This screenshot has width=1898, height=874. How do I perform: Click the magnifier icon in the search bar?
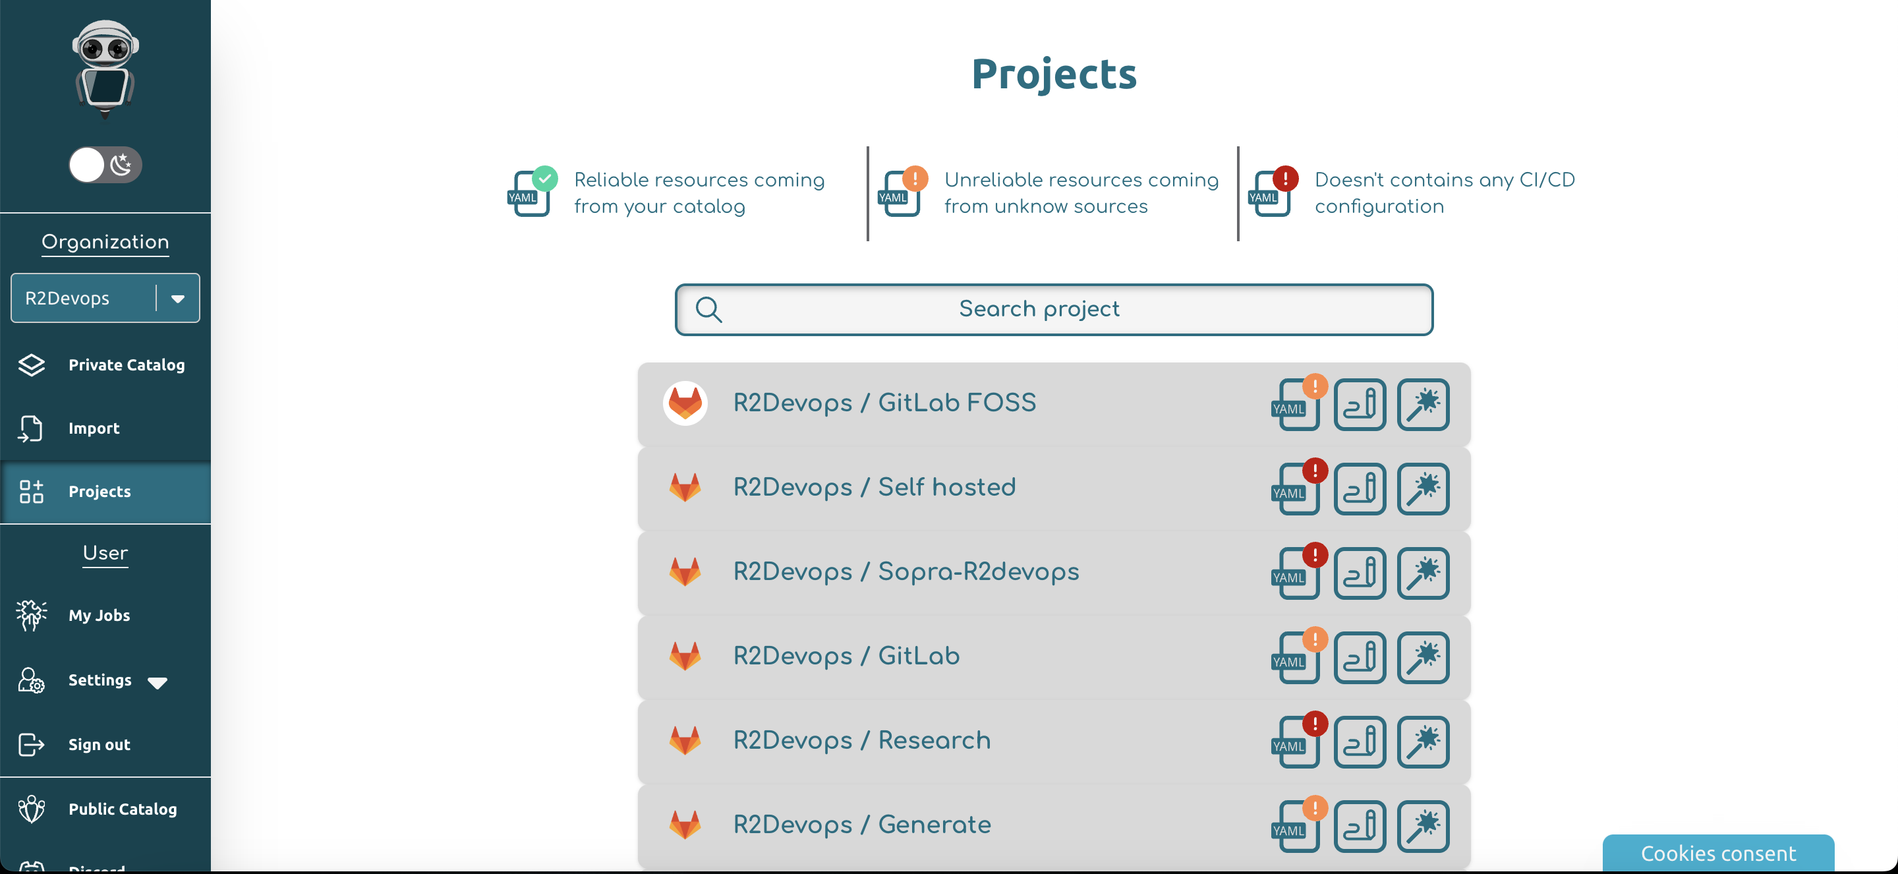(708, 308)
